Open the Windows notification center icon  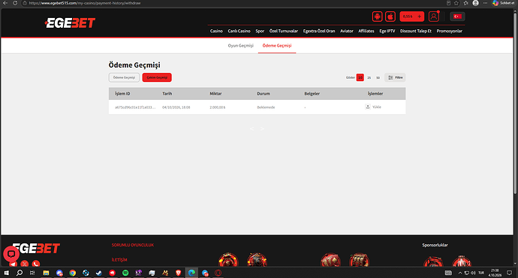(509, 273)
